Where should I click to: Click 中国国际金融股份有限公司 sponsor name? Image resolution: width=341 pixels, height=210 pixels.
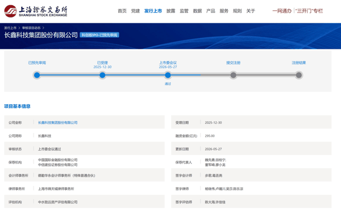click(57, 160)
